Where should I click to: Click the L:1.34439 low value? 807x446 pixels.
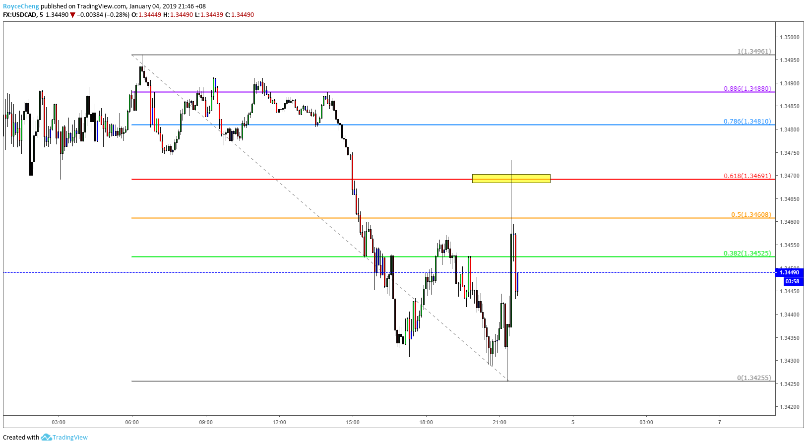click(x=209, y=15)
